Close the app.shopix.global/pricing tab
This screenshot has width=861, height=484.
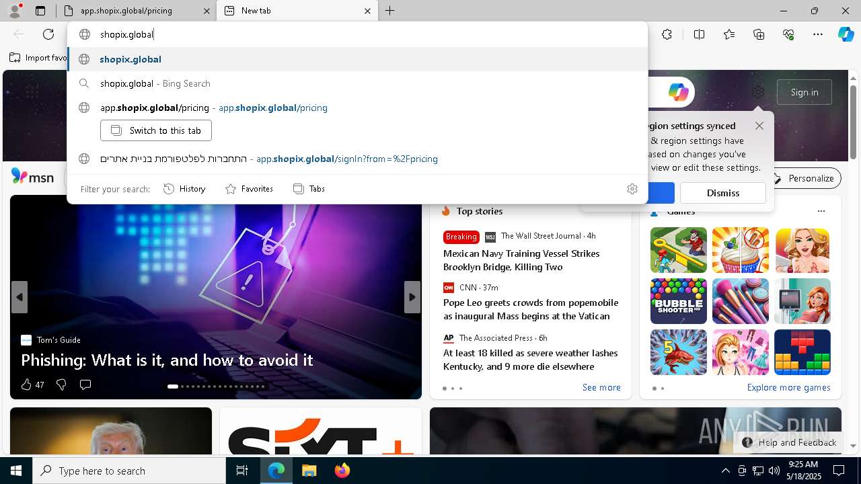click(207, 11)
